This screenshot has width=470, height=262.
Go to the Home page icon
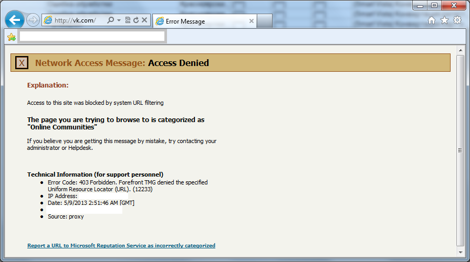click(432, 20)
